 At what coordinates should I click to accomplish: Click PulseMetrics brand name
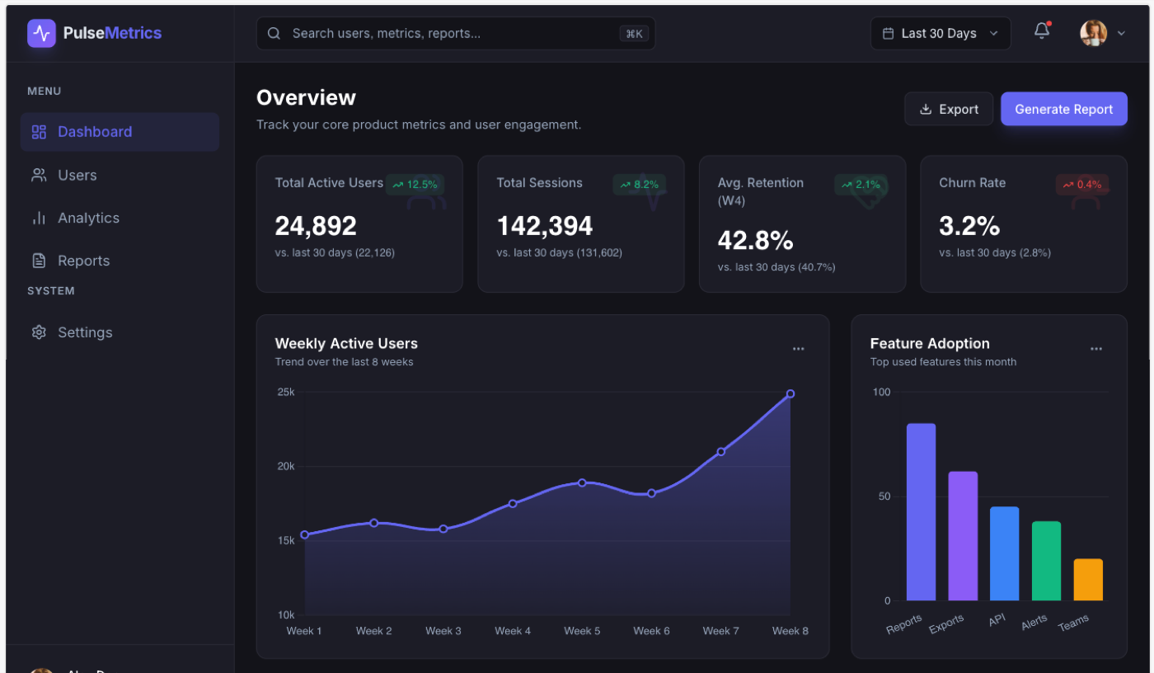click(112, 34)
